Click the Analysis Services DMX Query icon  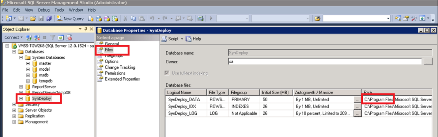tap(107, 18)
